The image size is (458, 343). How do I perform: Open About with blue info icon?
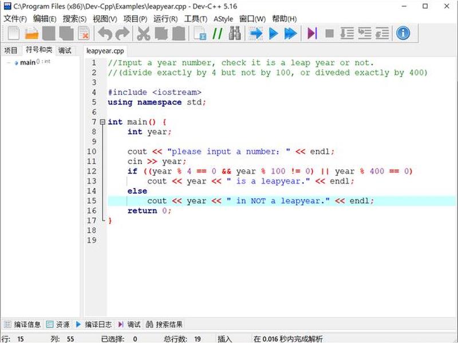click(x=403, y=33)
